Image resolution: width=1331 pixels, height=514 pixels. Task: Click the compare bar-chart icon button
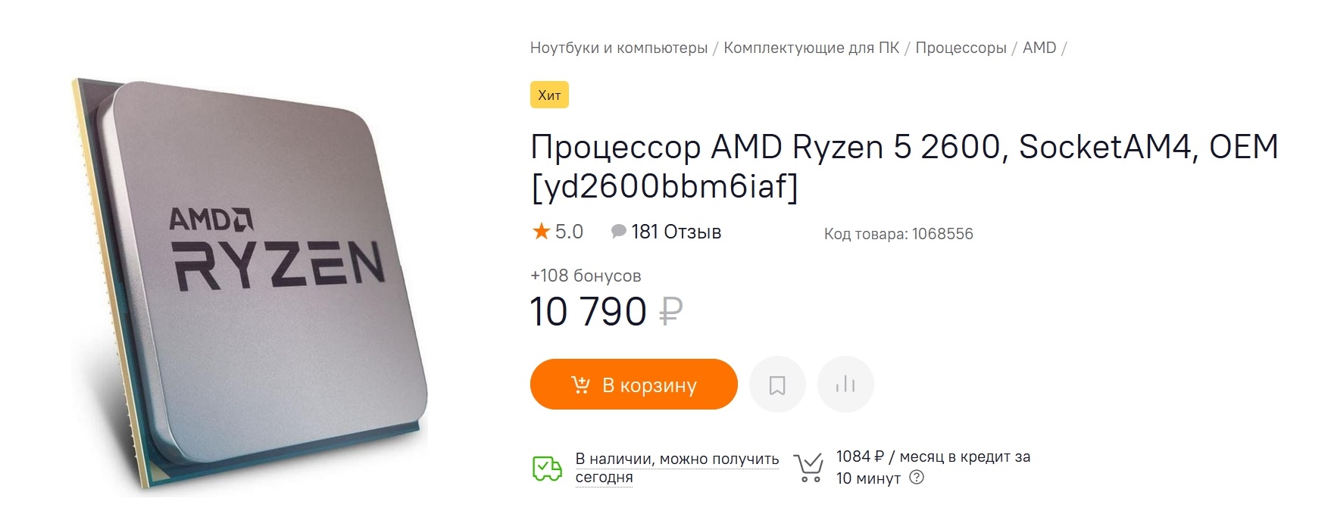pos(845,385)
